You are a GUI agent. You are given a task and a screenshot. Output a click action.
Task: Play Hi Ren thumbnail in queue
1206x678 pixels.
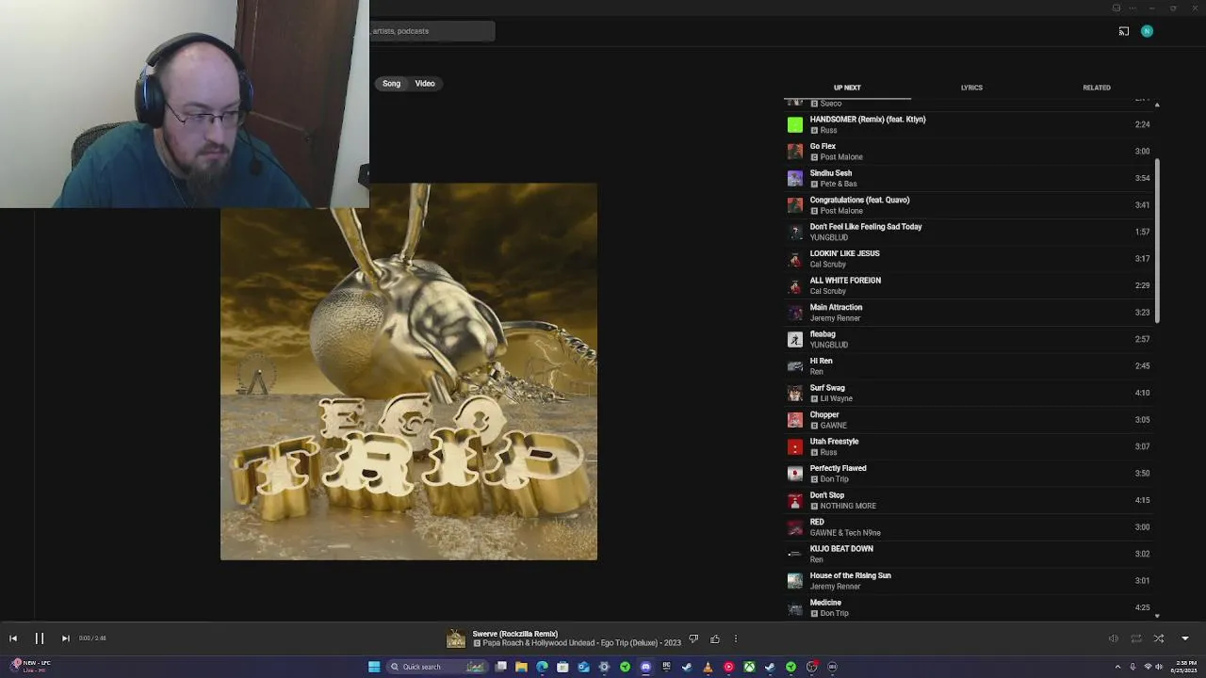coord(795,365)
